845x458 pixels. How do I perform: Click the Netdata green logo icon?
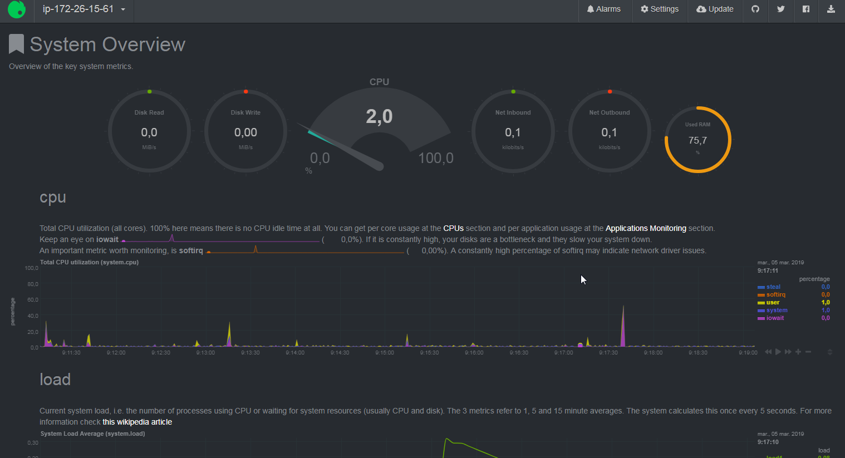[x=17, y=9]
